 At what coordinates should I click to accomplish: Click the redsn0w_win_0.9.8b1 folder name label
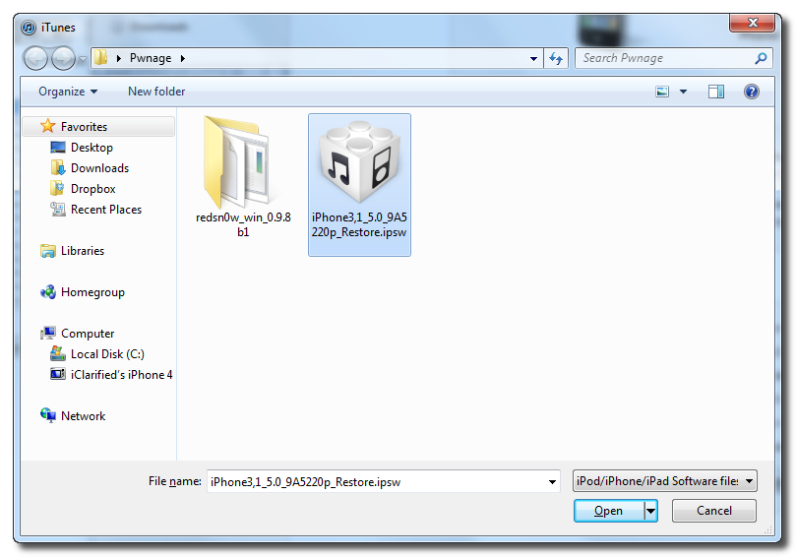pos(243,224)
